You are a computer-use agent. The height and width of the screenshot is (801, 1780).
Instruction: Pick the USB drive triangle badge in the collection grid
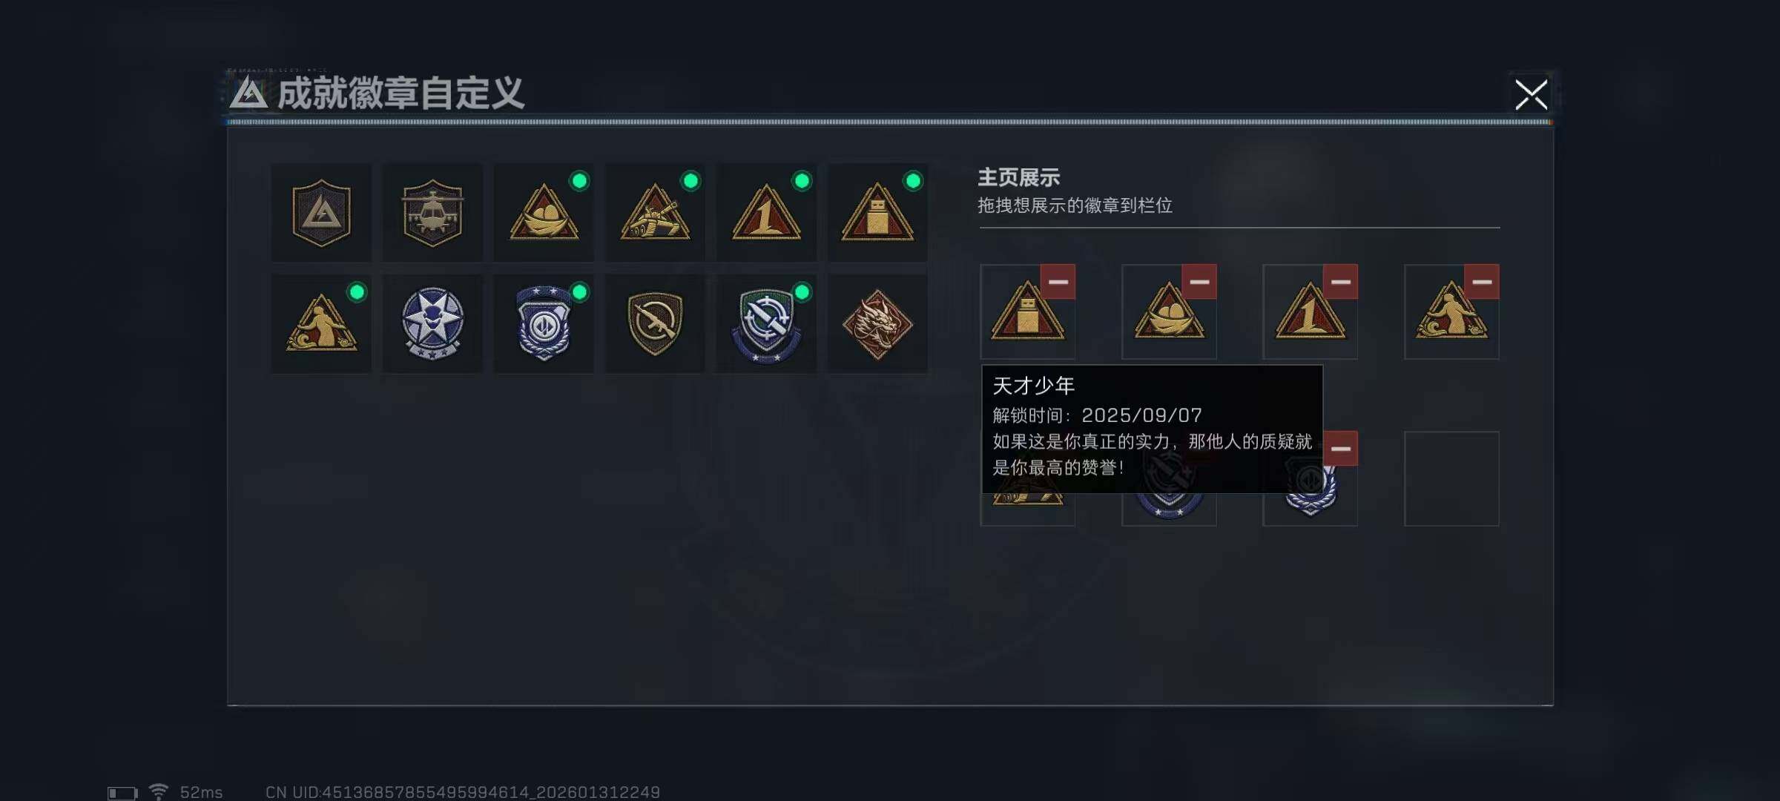(x=877, y=213)
